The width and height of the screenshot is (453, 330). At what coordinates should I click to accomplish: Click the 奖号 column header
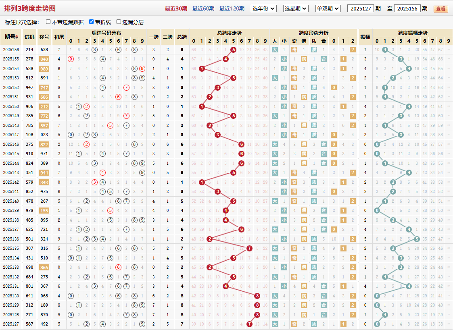tap(44, 37)
